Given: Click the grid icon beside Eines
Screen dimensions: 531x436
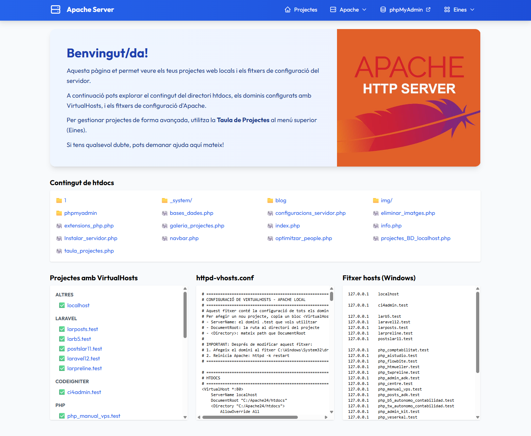Looking at the screenshot, I should tap(447, 9).
